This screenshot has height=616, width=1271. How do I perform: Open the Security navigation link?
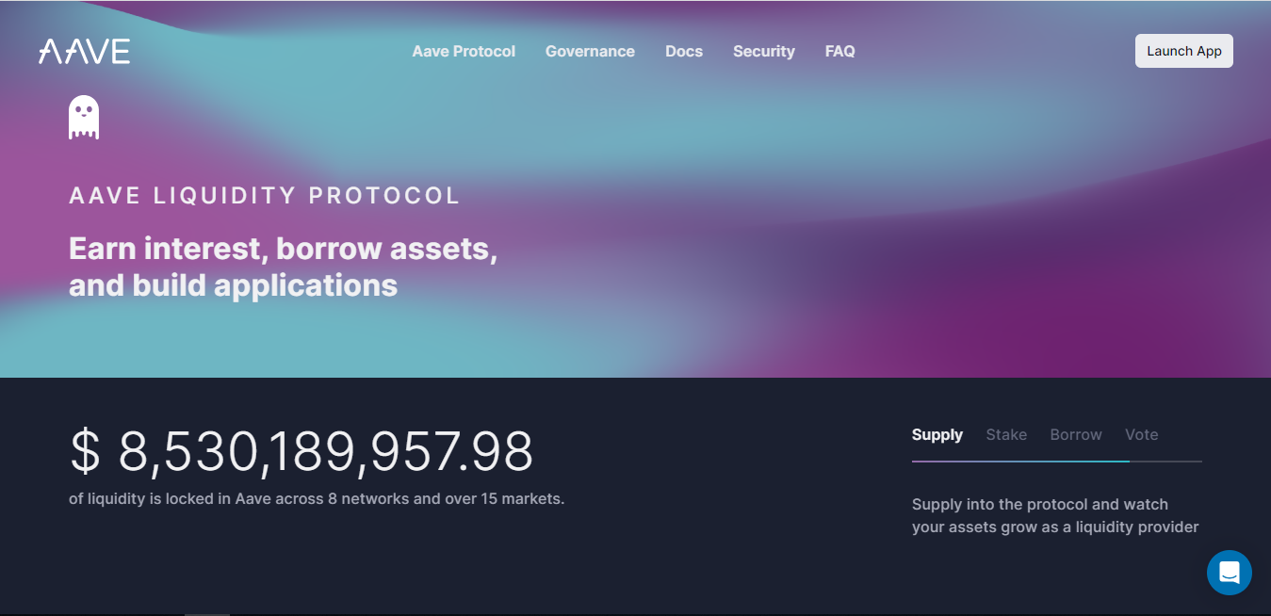point(764,52)
